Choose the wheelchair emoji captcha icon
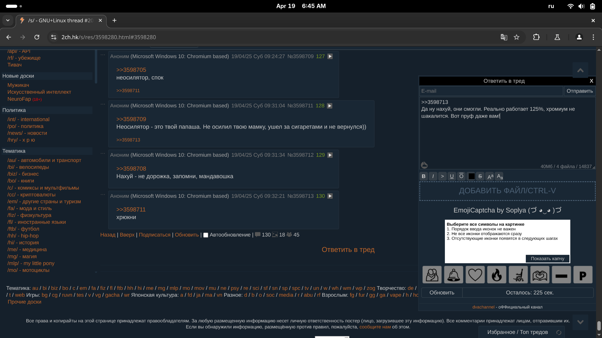 (518, 275)
